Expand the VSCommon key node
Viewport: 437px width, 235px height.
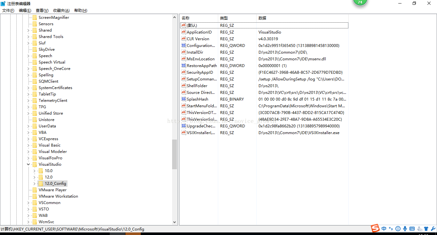(x=28, y=203)
